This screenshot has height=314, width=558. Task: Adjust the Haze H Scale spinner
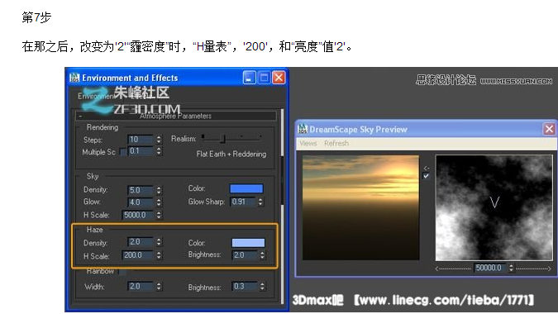coord(159,255)
